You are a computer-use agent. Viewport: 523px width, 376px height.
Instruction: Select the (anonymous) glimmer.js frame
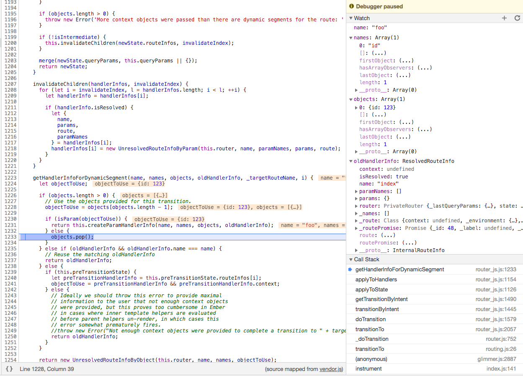[x=434, y=359]
